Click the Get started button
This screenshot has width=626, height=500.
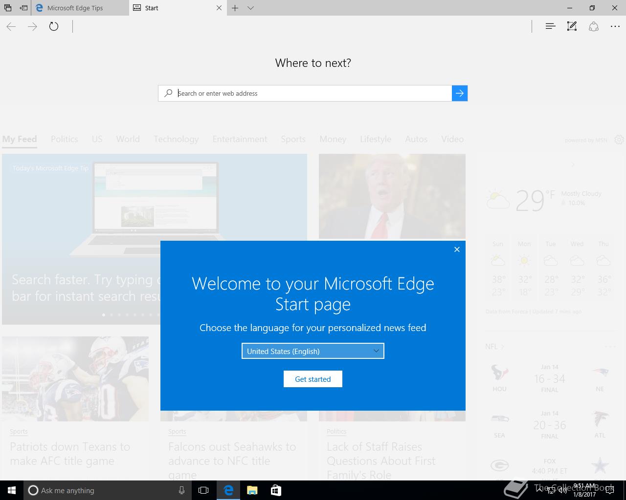pyautogui.click(x=313, y=379)
